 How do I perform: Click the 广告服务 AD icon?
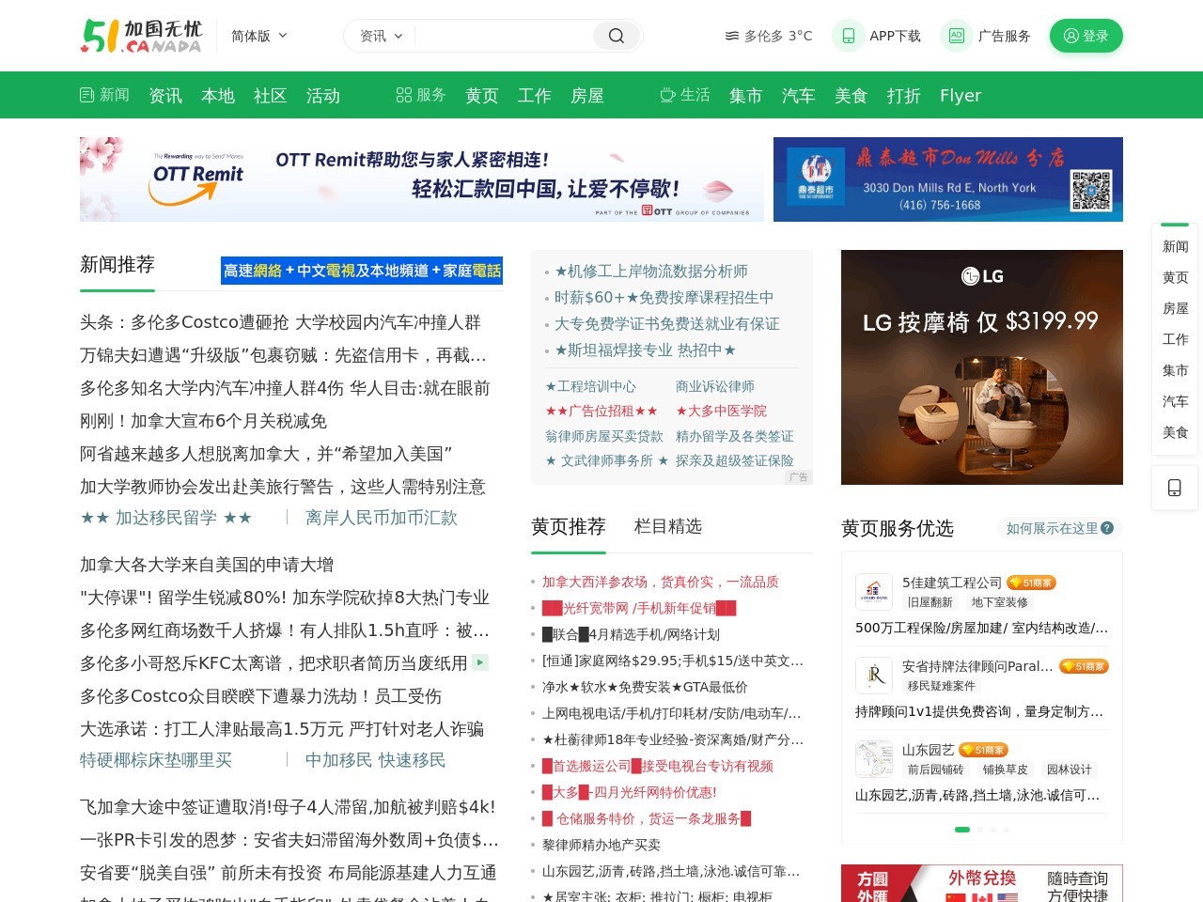(957, 36)
